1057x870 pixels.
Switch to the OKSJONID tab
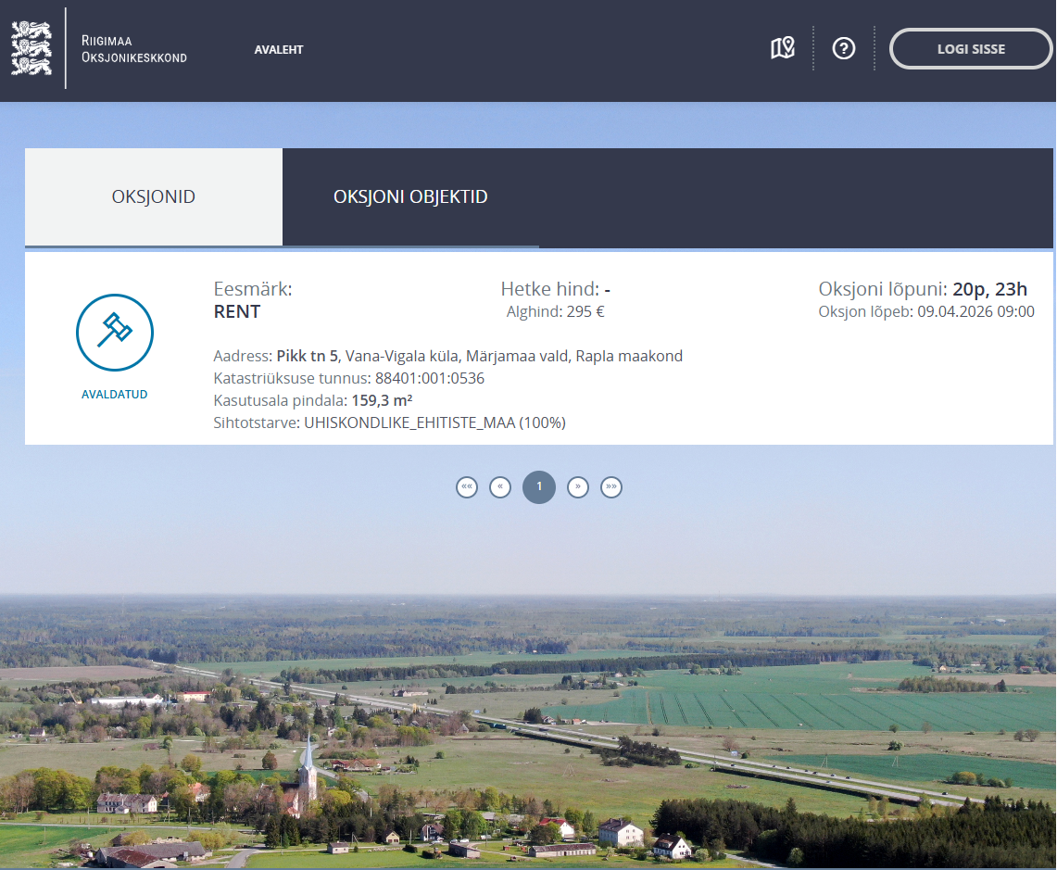click(x=154, y=197)
